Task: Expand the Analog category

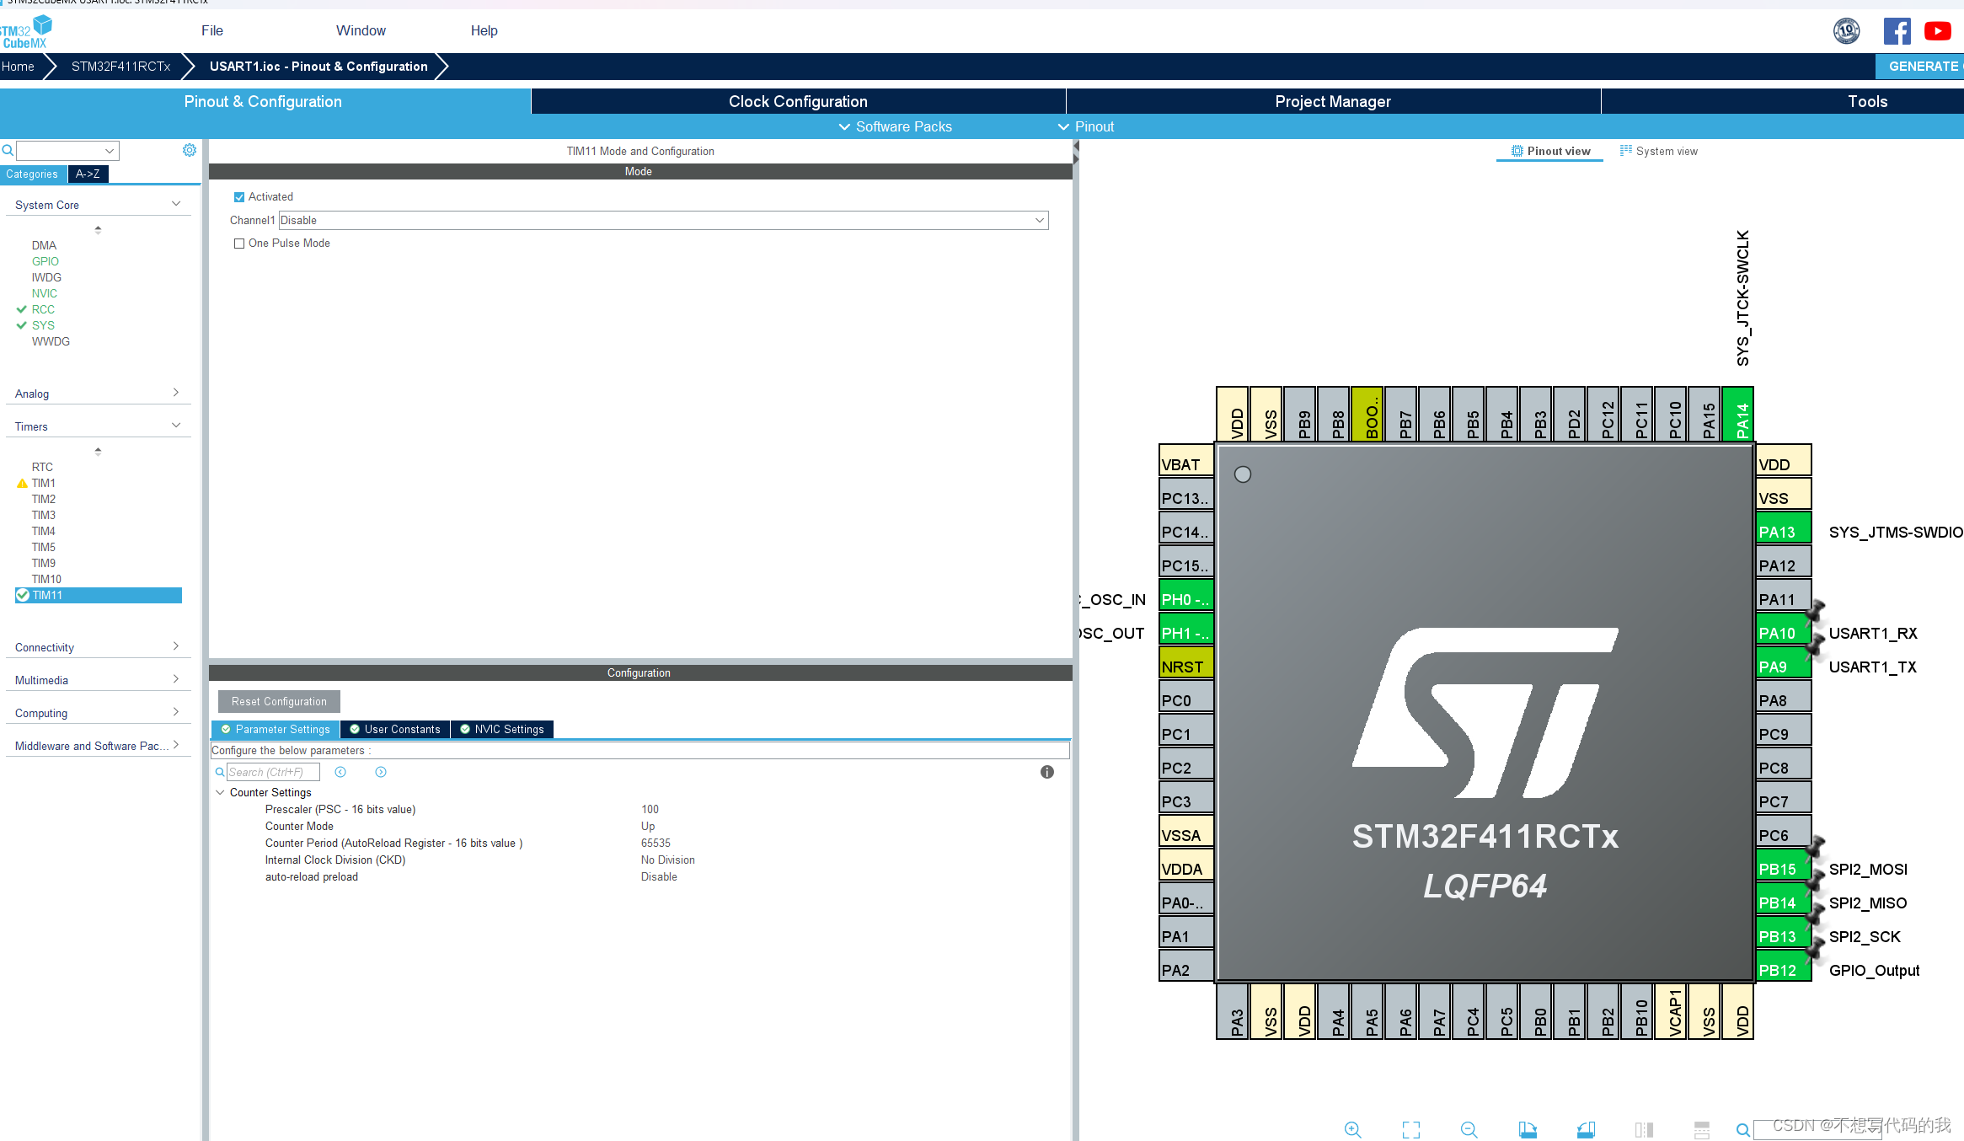Action: pos(176,393)
